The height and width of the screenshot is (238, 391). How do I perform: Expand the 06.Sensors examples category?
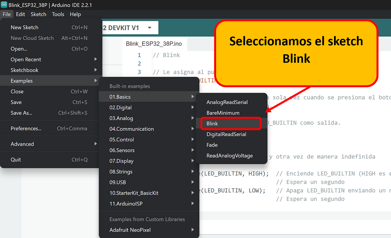[x=149, y=150]
